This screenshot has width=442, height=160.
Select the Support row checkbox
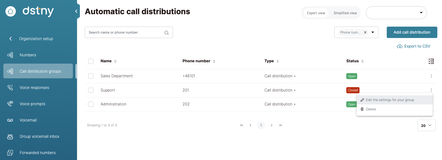(91, 90)
